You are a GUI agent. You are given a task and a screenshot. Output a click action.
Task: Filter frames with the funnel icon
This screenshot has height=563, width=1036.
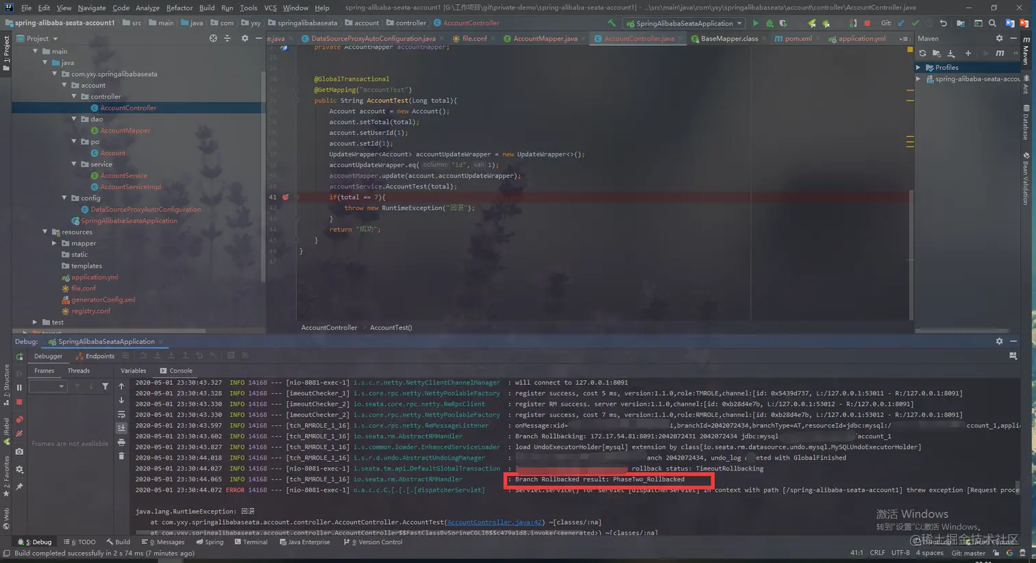point(105,387)
